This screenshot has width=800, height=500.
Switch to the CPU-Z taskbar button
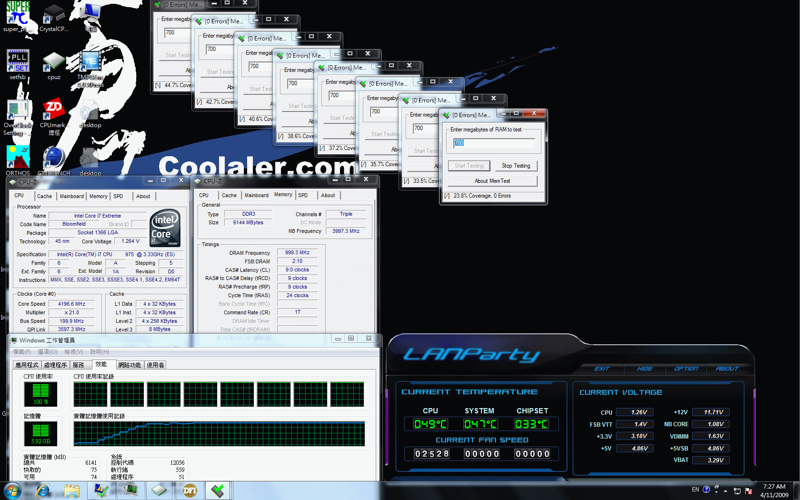coord(159,490)
